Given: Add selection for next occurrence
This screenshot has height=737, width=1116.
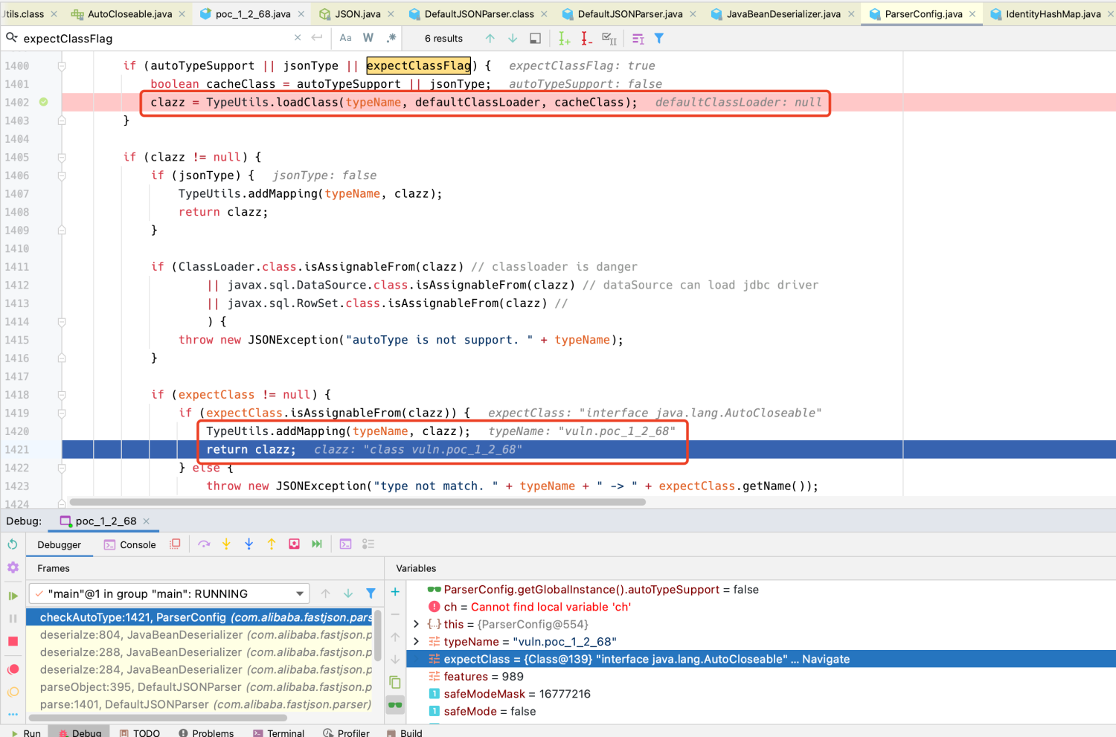Looking at the screenshot, I should pyautogui.click(x=564, y=38).
